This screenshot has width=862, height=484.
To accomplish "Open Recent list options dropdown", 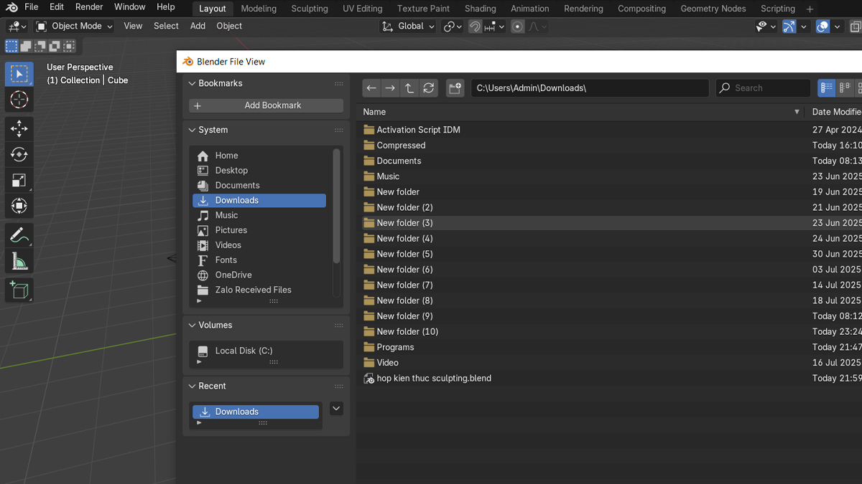I will [336, 409].
